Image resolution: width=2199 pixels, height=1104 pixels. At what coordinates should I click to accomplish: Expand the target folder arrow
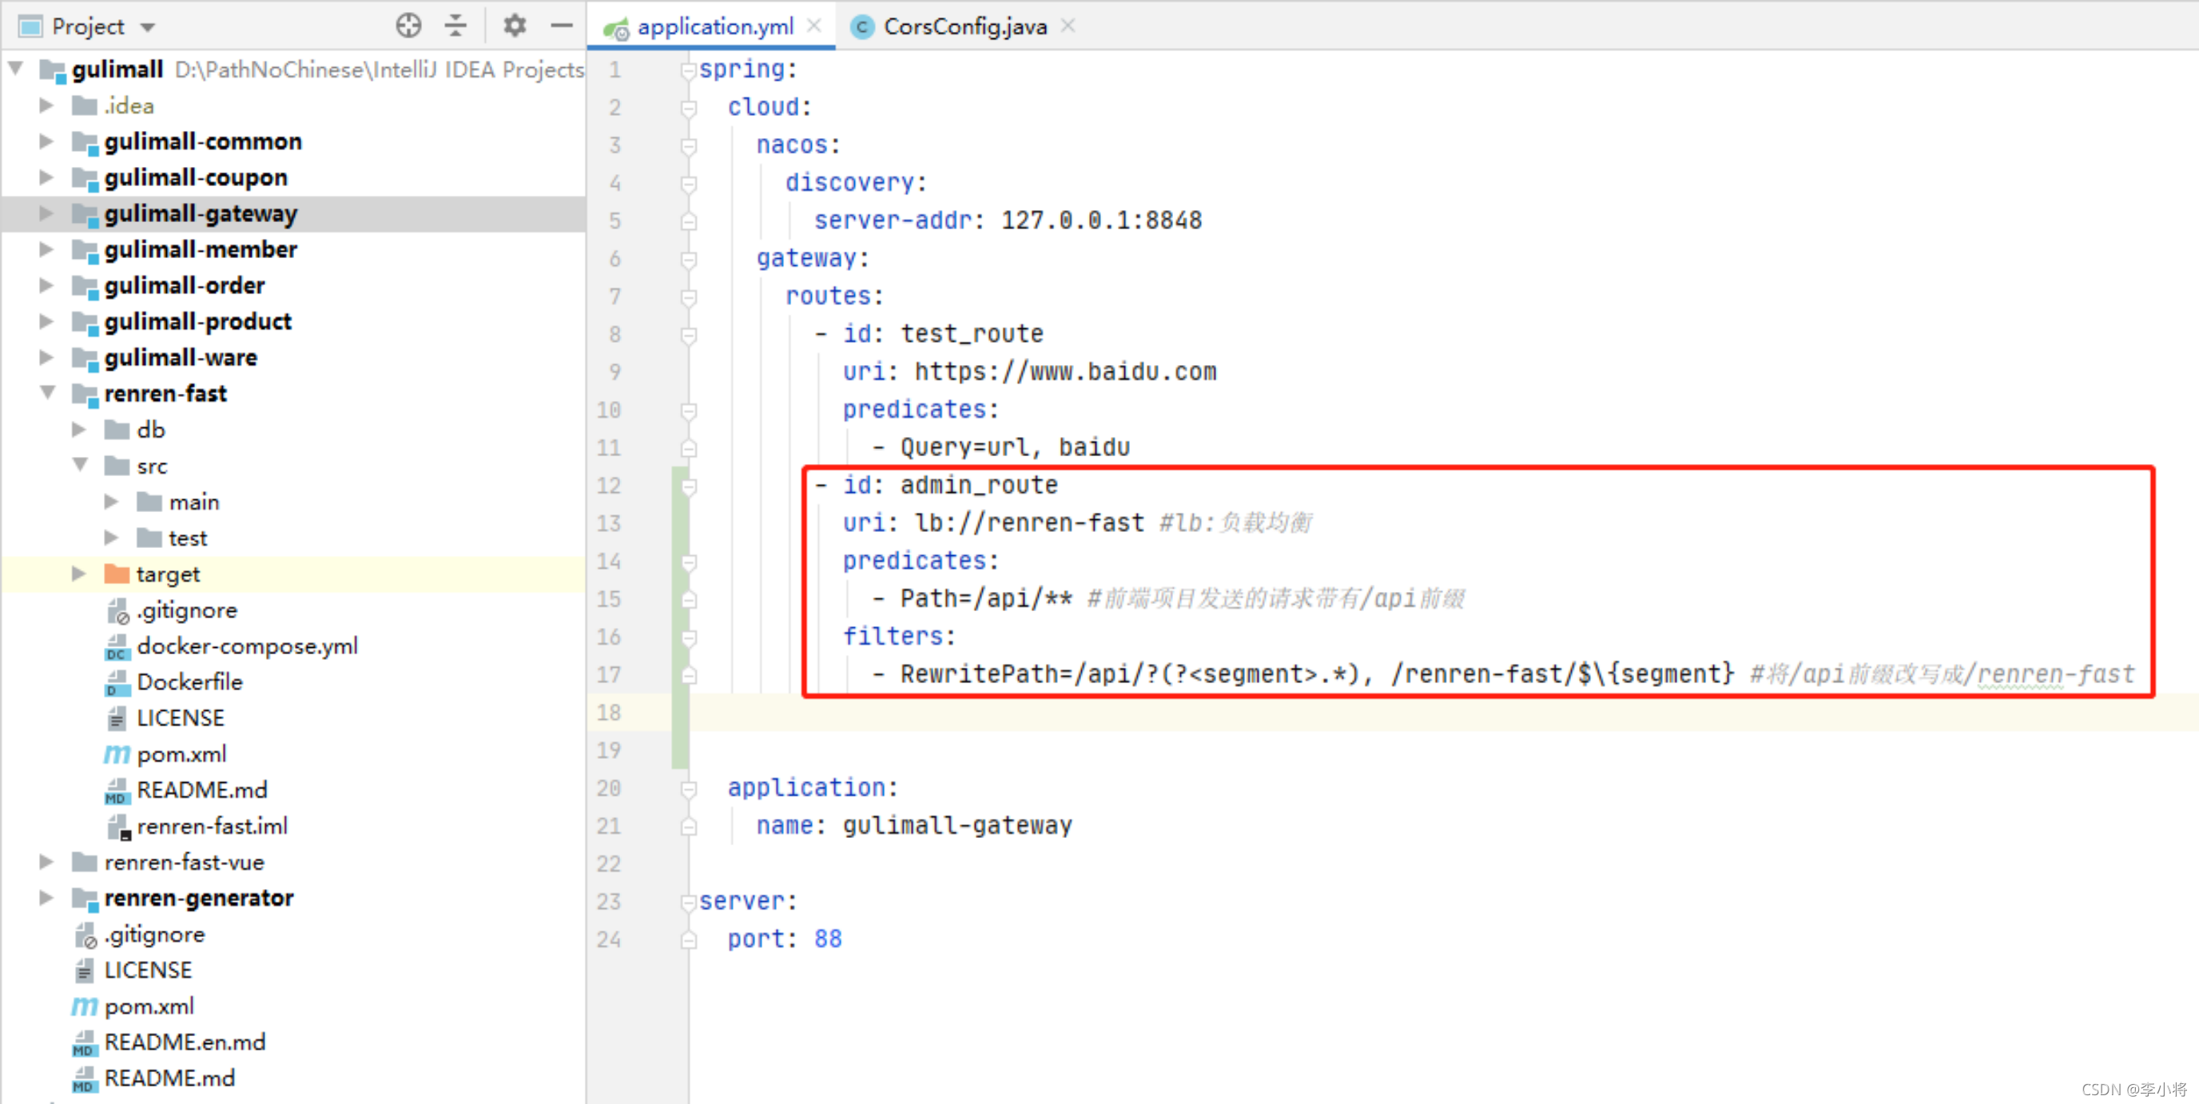coord(79,574)
